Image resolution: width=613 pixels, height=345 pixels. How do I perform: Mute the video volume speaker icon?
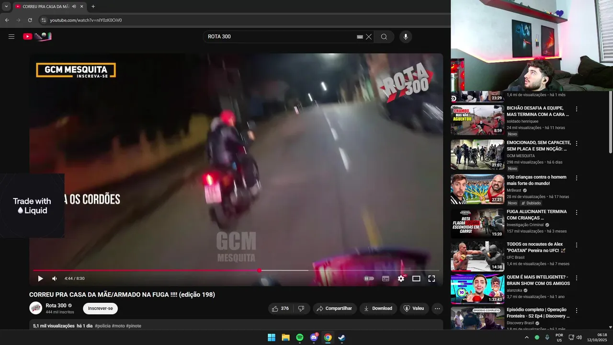pyautogui.click(x=55, y=278)
